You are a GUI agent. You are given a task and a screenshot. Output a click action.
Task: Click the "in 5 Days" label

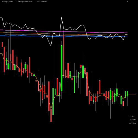[132, 123]
